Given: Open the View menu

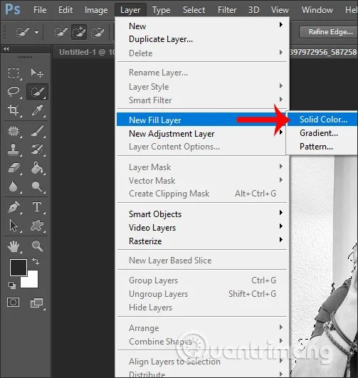Looking at the screenshot, I should click(280, 10).
